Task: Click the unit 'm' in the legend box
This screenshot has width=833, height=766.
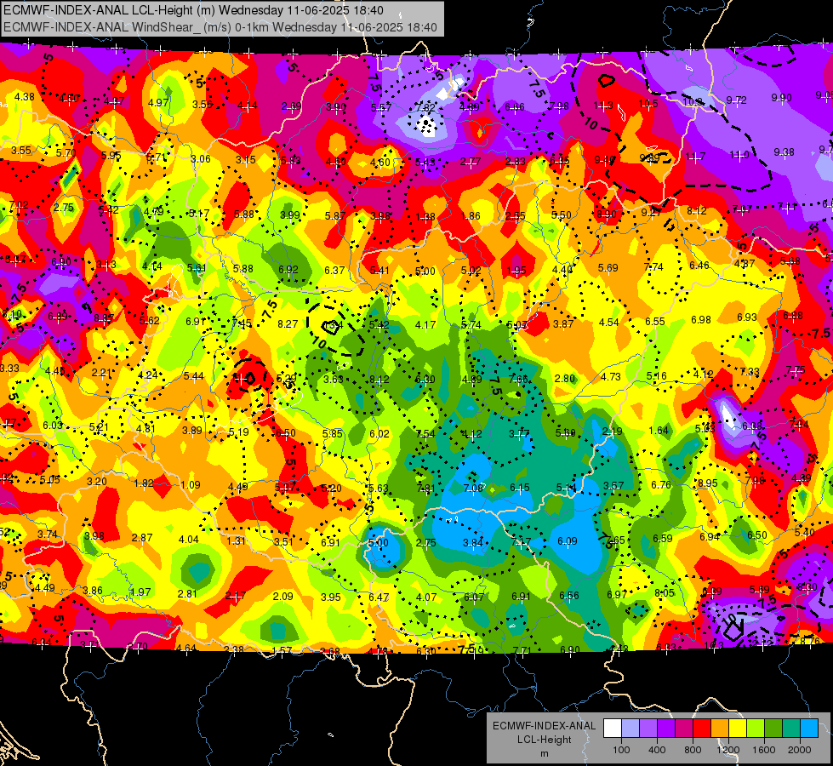Action: coord(544,753)
